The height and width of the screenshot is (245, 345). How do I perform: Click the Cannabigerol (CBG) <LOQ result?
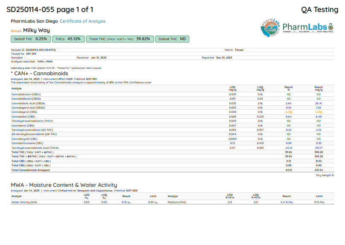[x=288, y=112]
